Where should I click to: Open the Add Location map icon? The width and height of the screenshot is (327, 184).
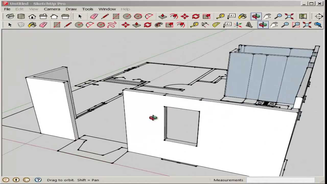pyautogui.click(x=303, y=16)
